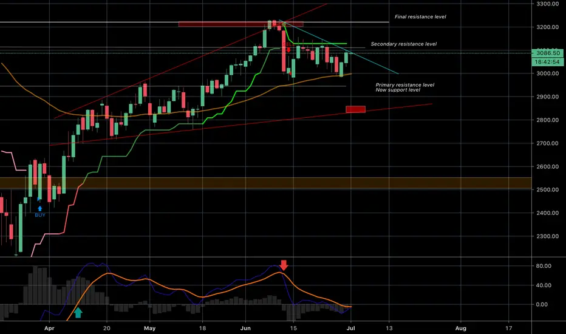Click the 3300.00 price axis label
This screenshot has width=566, height=334.
(548, 4)
